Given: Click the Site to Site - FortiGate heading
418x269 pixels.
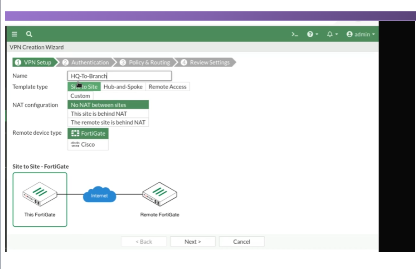Looking at the screenshot, I should (x=40, y=166).
